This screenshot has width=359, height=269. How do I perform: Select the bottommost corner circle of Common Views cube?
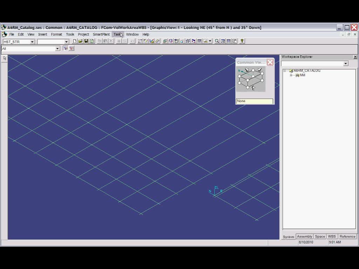pyautogui.click(x=248, y=87)
